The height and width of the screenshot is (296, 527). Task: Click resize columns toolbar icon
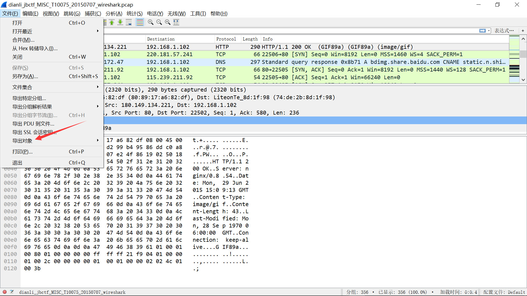click(x=176, y=22)
